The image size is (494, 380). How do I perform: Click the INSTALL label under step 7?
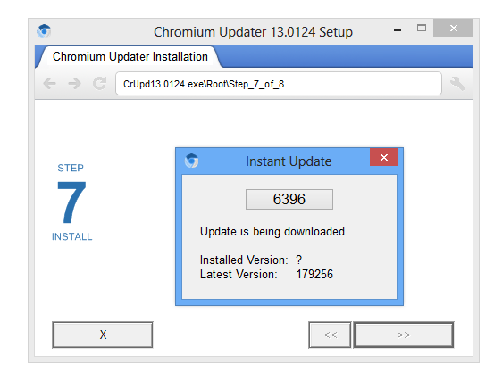[71, 236]
